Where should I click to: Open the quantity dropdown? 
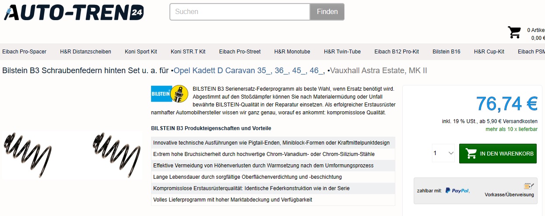(x=443, y=153)
